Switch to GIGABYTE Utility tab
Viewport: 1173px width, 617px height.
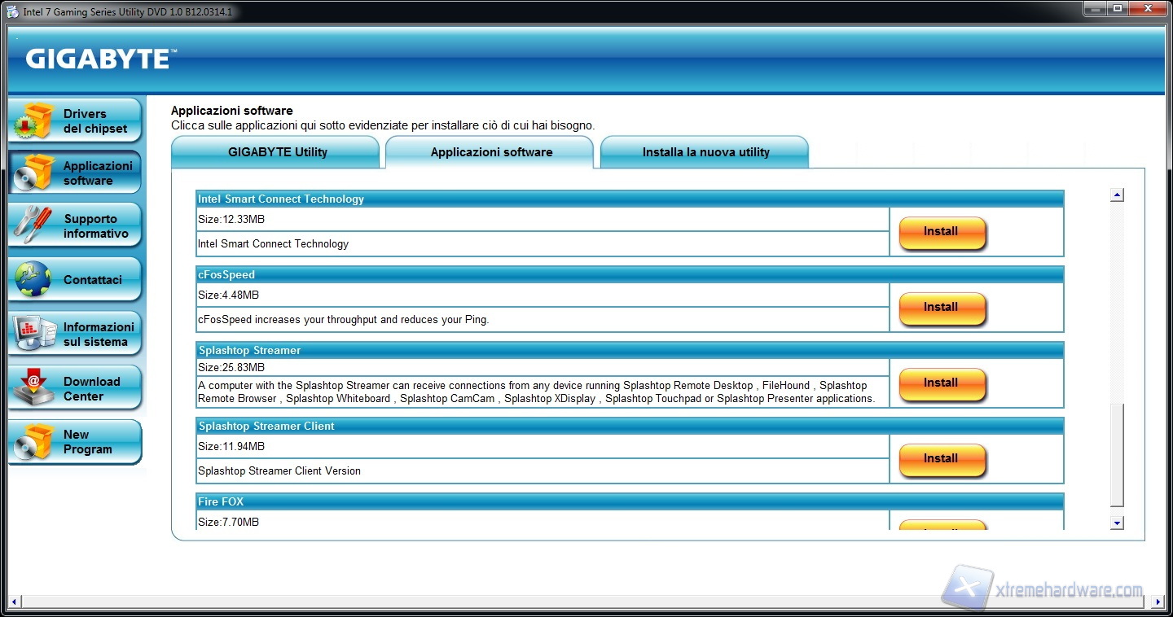(277, 152)
